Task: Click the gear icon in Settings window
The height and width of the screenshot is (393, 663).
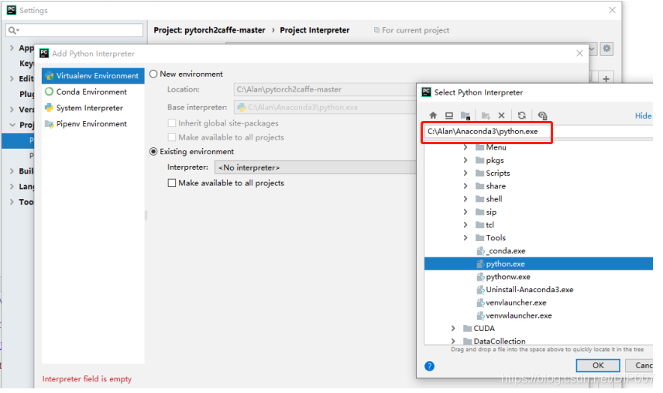Action: (x=606, y=48)
